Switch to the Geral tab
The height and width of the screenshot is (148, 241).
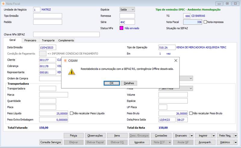[12, 40]
